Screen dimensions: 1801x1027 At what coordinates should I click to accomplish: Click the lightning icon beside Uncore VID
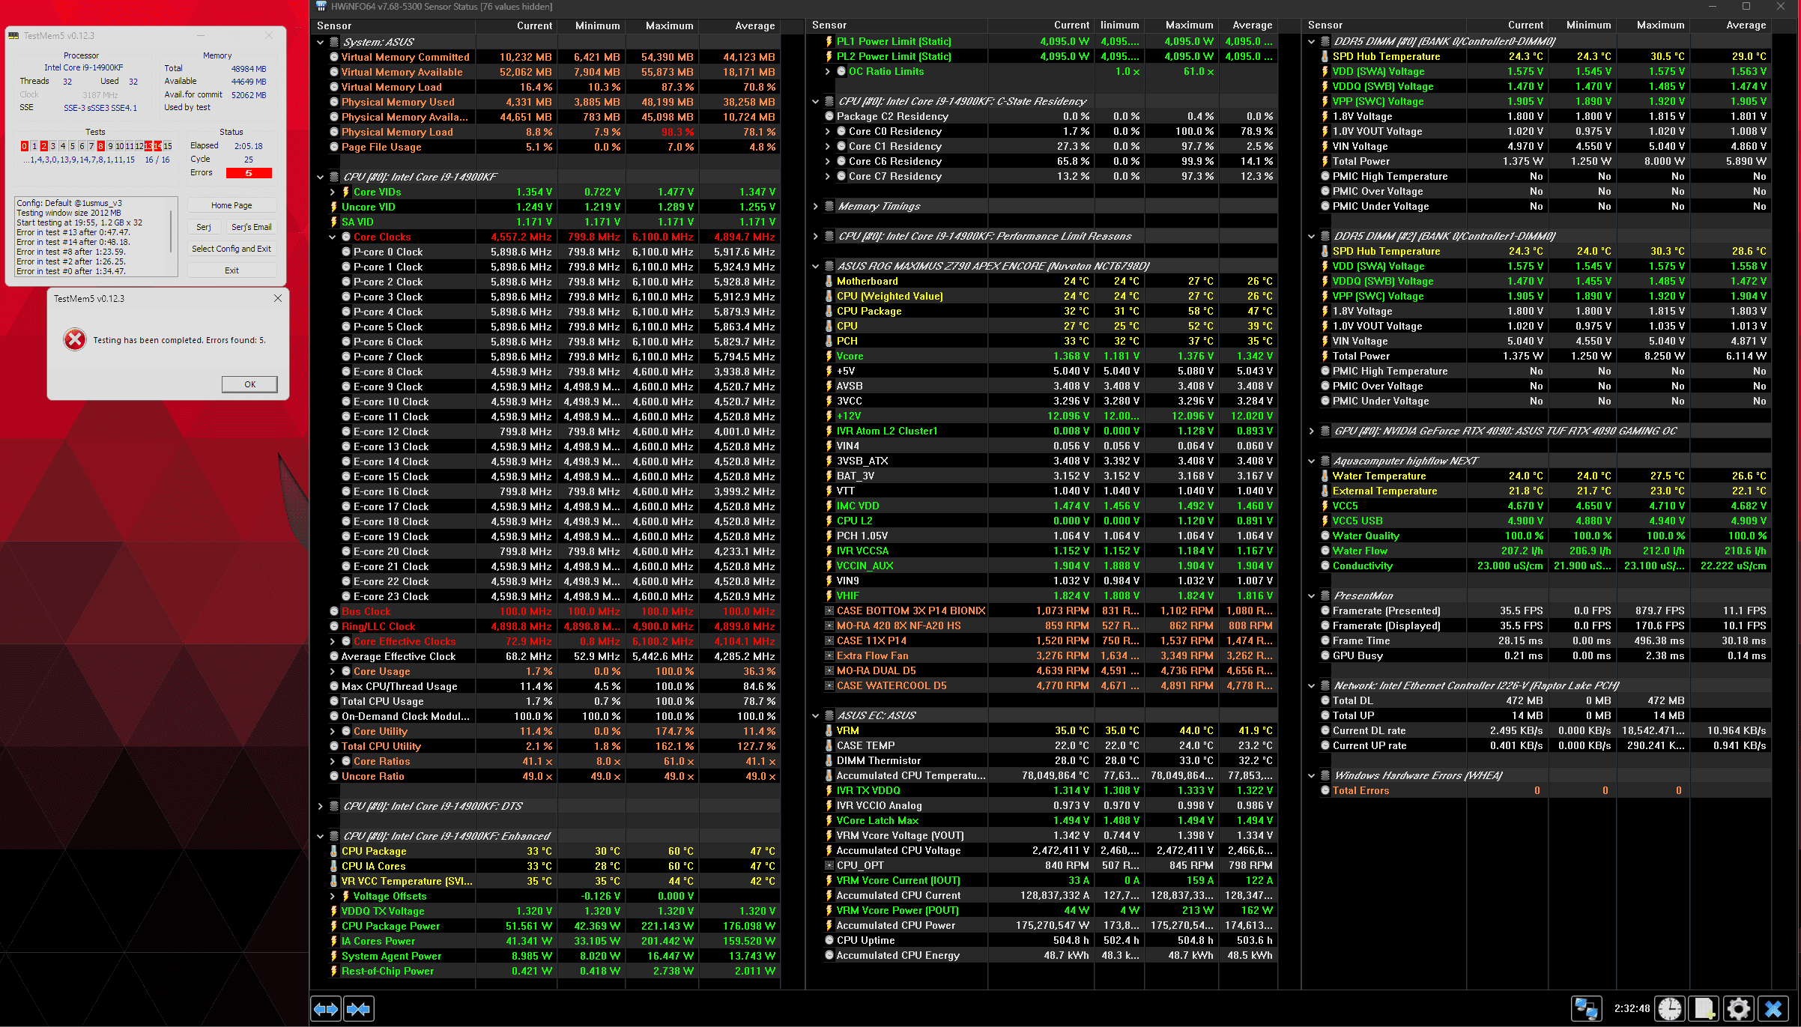333,207
